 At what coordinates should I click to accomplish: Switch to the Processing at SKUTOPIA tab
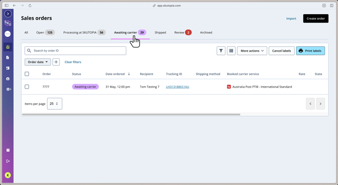[x=84, y=32]
